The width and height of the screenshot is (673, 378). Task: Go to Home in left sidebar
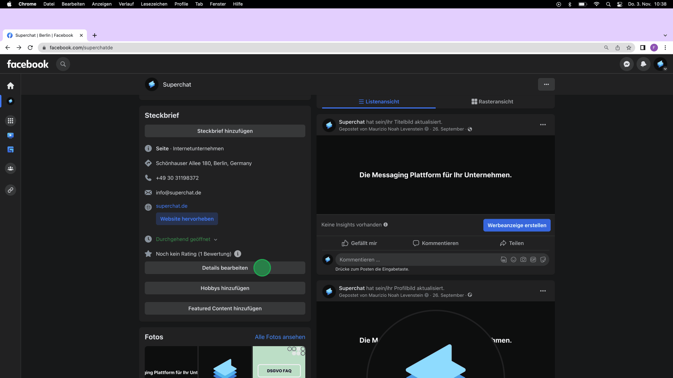pyautogui.click(x=11, y=86)
